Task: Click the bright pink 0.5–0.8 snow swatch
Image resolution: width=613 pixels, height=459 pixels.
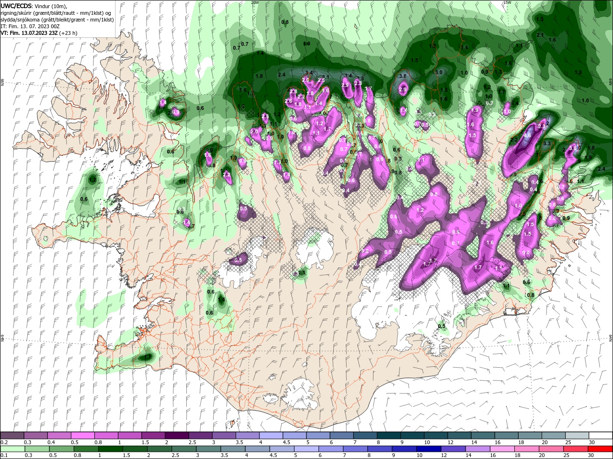Action: click(82, 436)
